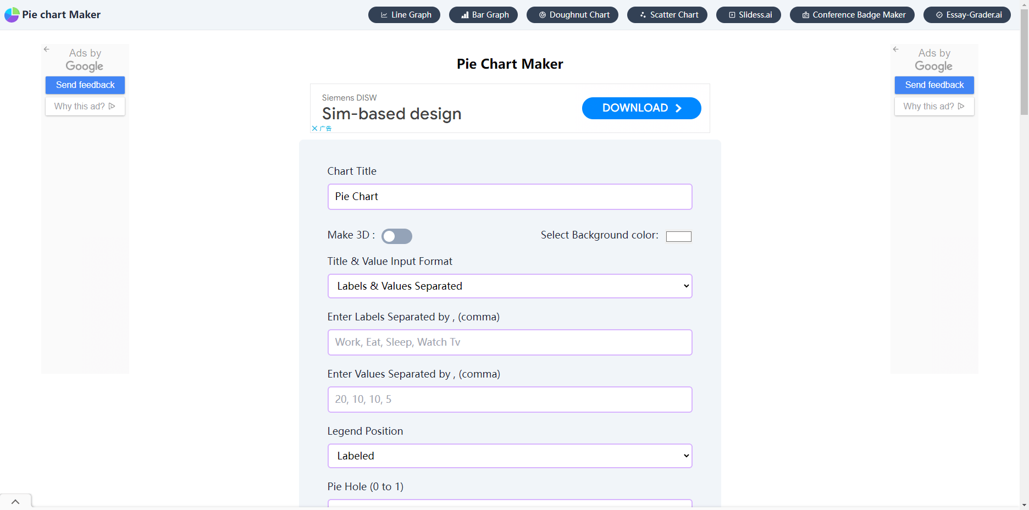Collapse the right Google ad panel
This screenshot has width=1029, height=510.
896,49
